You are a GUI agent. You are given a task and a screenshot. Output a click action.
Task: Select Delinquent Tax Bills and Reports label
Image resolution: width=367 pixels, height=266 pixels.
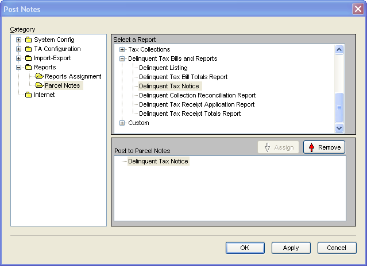pyautogui.click(x=173, y=58)
